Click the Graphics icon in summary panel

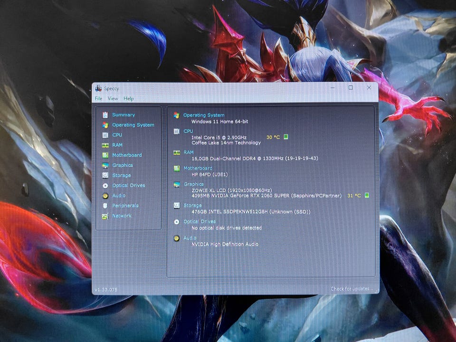pos(177,185)
